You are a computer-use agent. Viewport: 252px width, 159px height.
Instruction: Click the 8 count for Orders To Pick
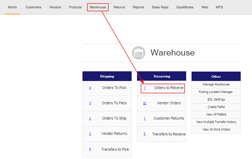point(90,88)
